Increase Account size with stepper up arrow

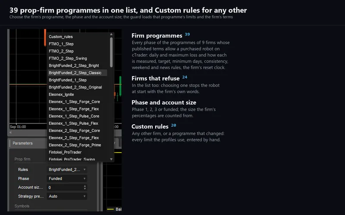pos(85,186)
